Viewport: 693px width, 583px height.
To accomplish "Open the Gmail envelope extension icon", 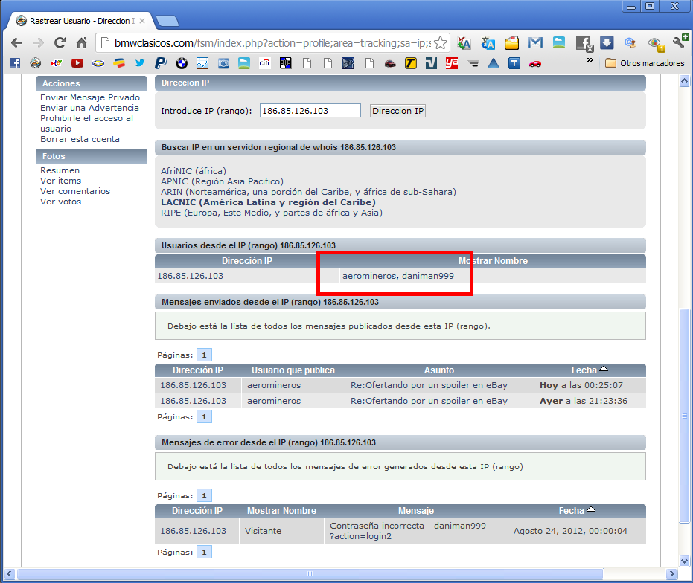I will (x=535, y=43).
